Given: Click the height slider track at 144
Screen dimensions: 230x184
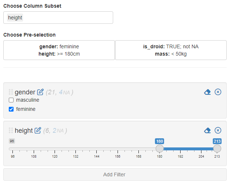Looking at the screenshot, I should (97, 149).
